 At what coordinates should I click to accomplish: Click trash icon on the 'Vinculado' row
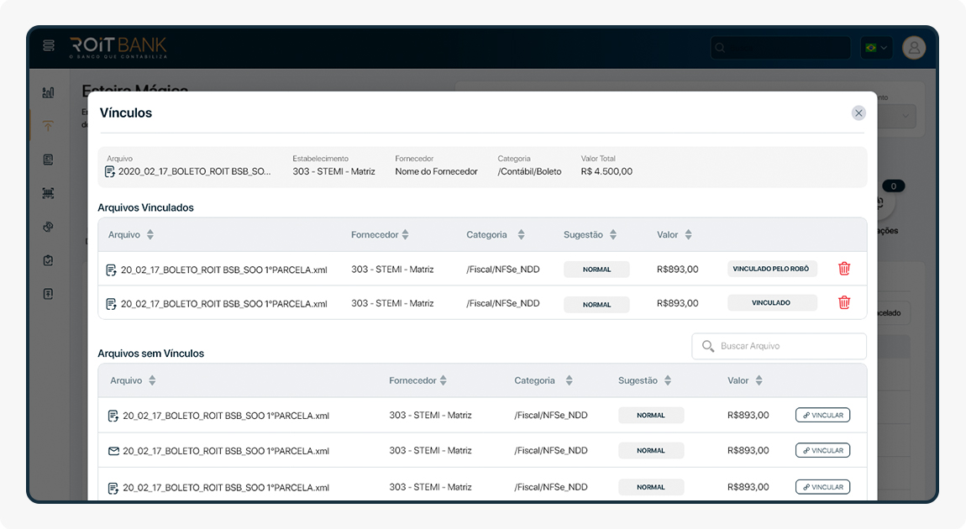[x=844, y=302]
